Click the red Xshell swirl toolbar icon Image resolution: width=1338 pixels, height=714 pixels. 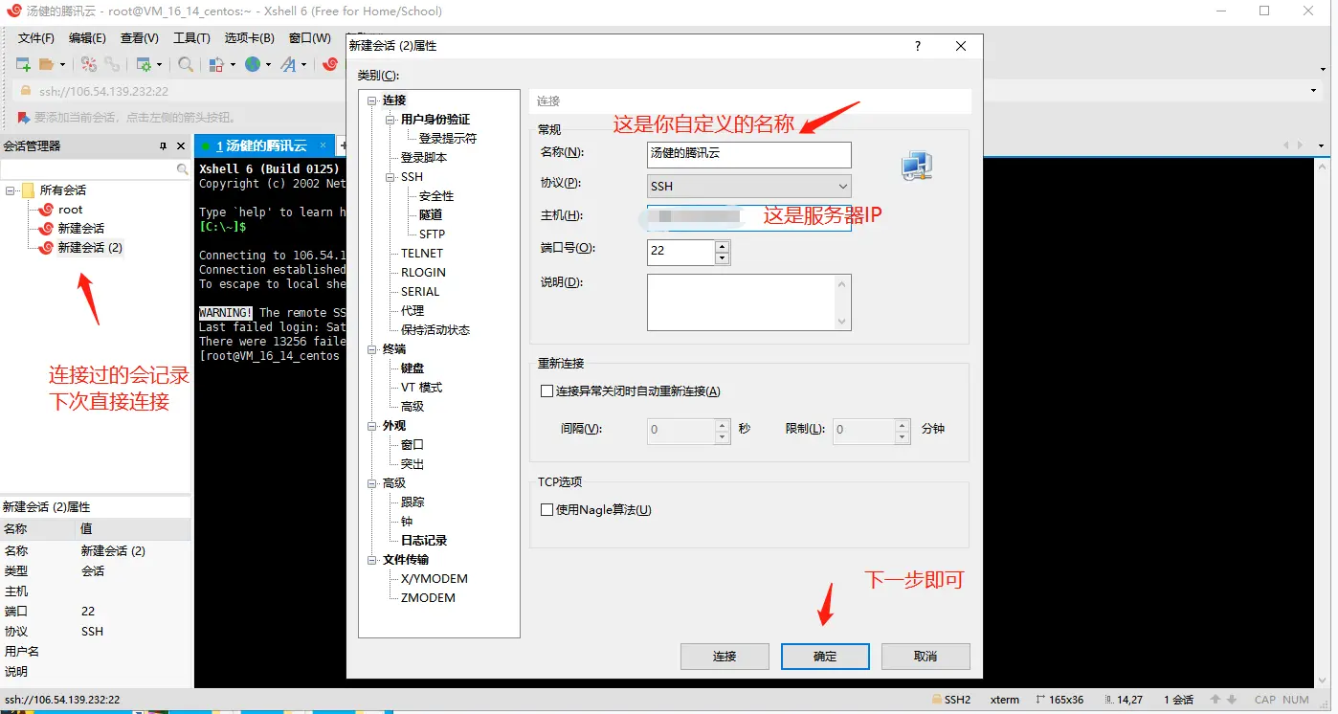(330, 64)
